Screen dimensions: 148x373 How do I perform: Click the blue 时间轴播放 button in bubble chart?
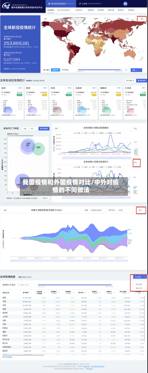44,128
